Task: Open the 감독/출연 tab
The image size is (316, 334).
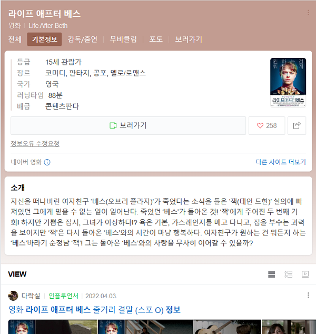Action: click(x=83, y=39)
